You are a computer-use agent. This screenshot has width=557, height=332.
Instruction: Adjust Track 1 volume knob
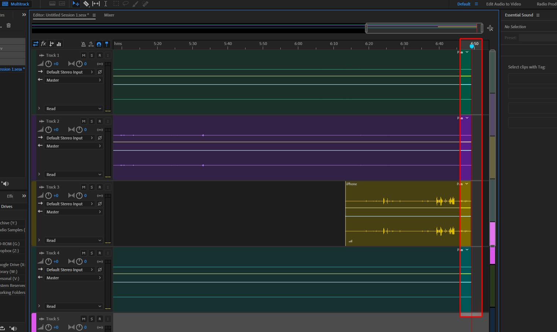pos(49,64)
